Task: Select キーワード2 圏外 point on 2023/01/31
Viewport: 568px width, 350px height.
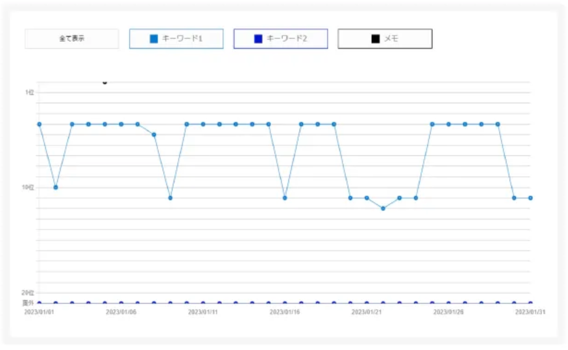Action: [x=530, y=303]
